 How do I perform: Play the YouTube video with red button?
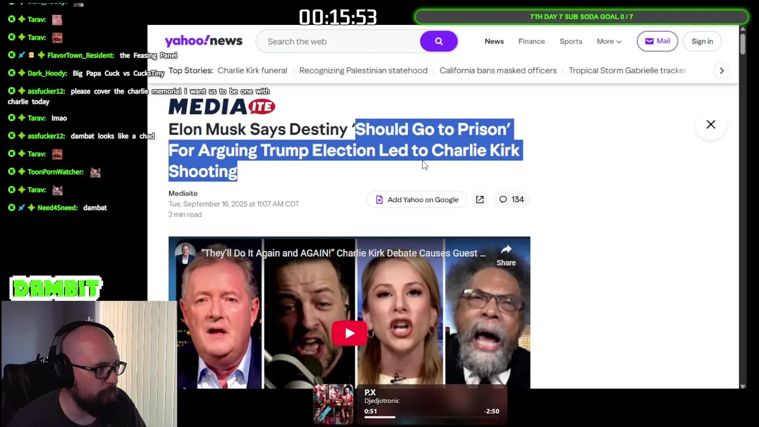point(349,333)
